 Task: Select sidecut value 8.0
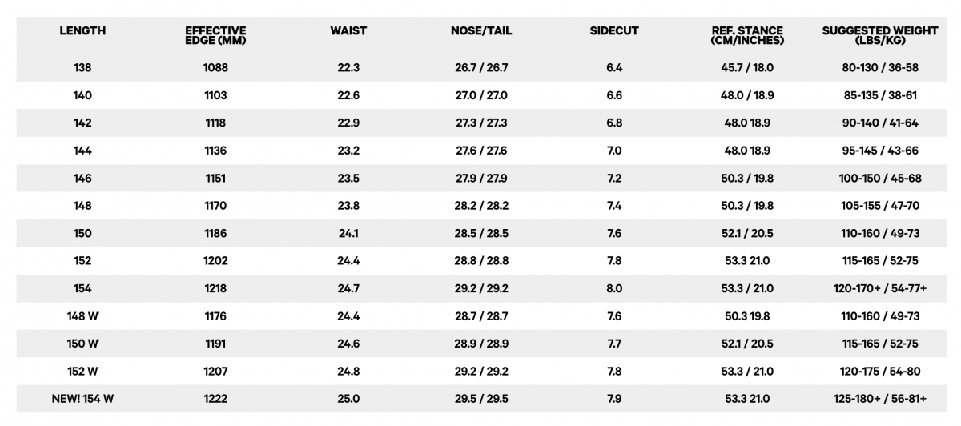click(614, 289)
